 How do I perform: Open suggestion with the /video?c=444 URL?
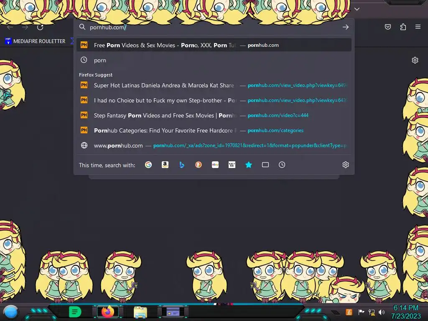coord(214,115)
